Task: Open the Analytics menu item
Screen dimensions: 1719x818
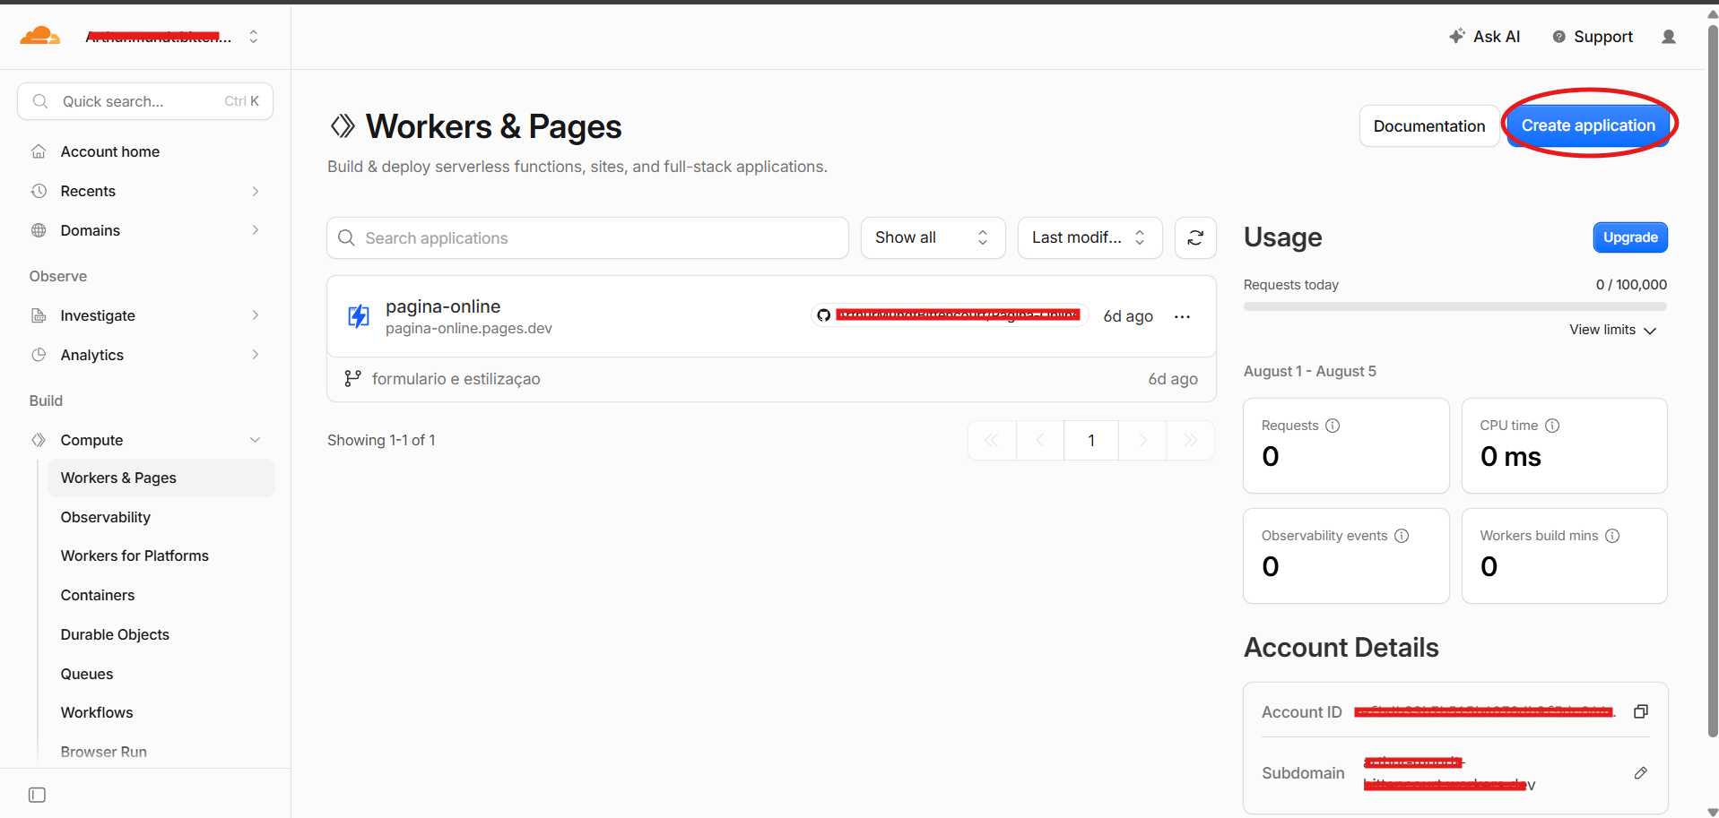Action: tap(92, 356)
